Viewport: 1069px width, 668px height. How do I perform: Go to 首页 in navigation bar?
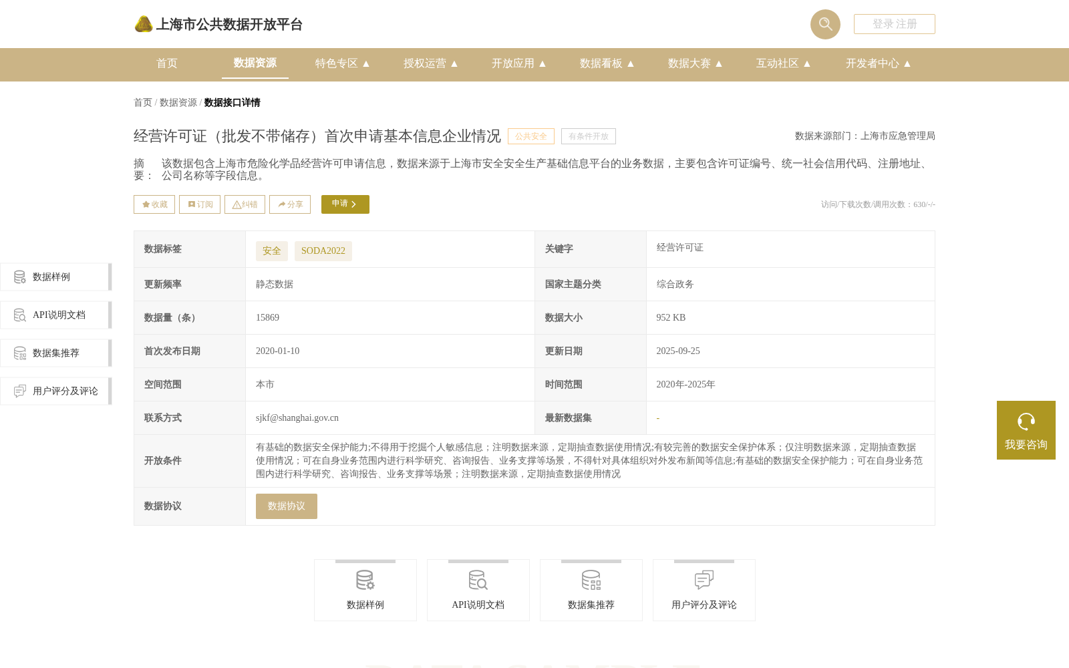tap(167, 63)
